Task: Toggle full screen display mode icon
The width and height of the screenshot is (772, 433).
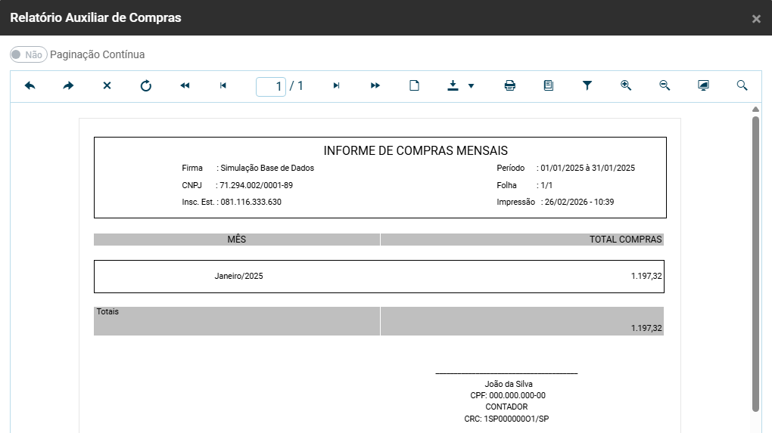Action: point(703,86)
